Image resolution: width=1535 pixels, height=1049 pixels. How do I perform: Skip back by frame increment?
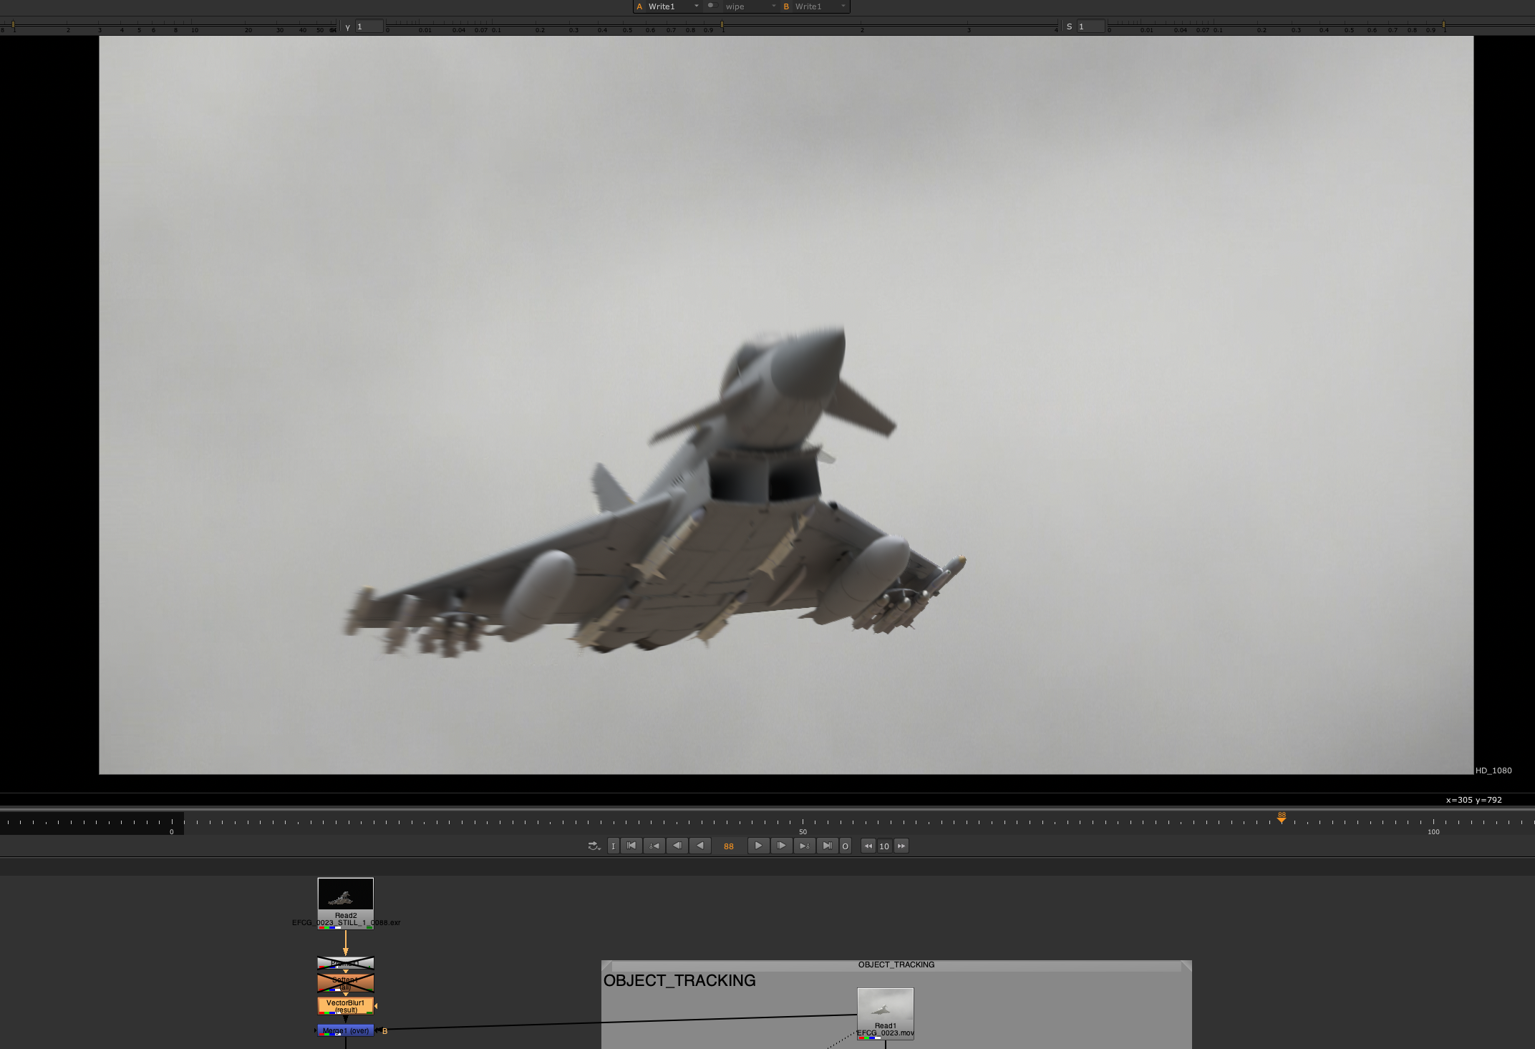(868, 846)
